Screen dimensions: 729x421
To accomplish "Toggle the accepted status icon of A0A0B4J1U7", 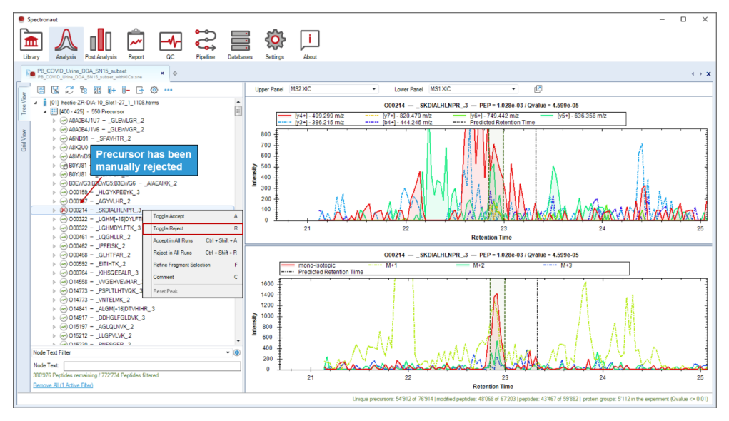I will (64, 121).
